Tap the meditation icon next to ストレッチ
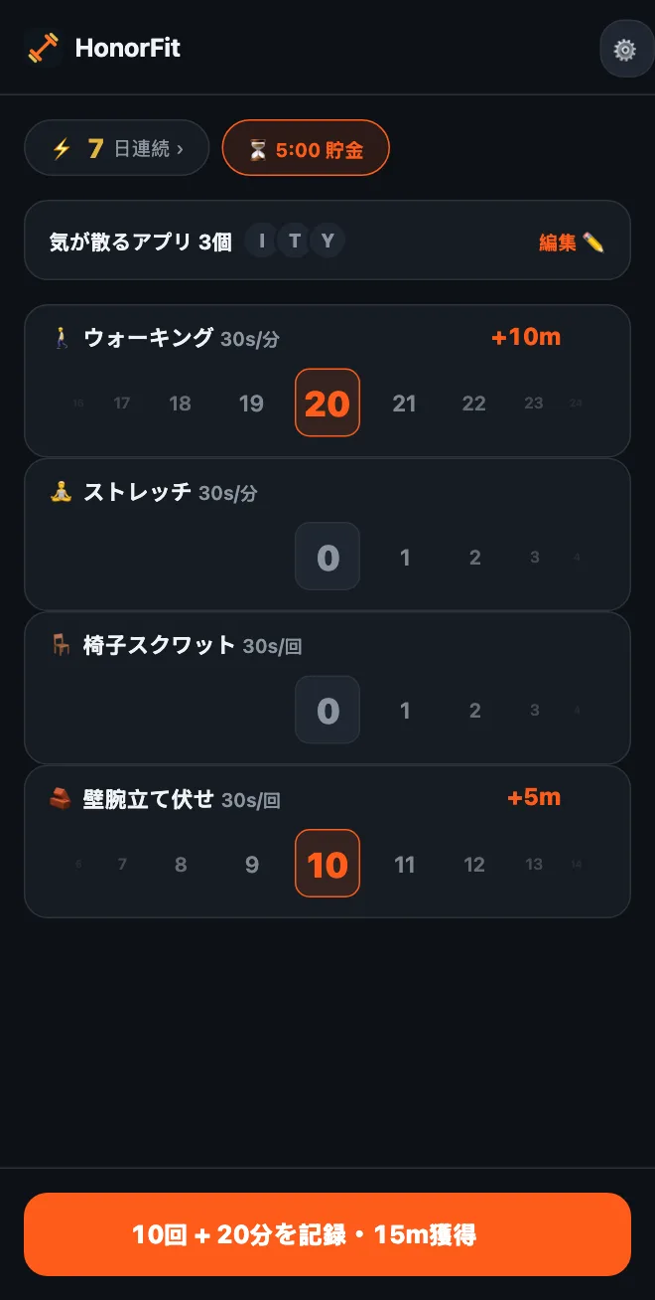 pos(62,492)
